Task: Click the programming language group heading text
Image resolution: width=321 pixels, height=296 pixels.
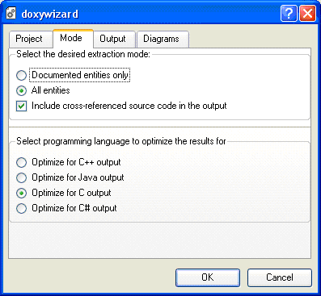Action: (121, 141)
